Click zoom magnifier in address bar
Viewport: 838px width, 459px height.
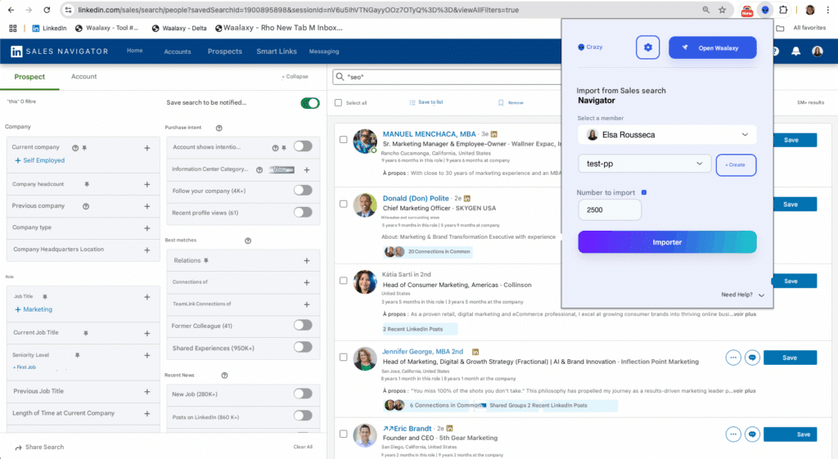pyautogui.click(x=706, y=10)
